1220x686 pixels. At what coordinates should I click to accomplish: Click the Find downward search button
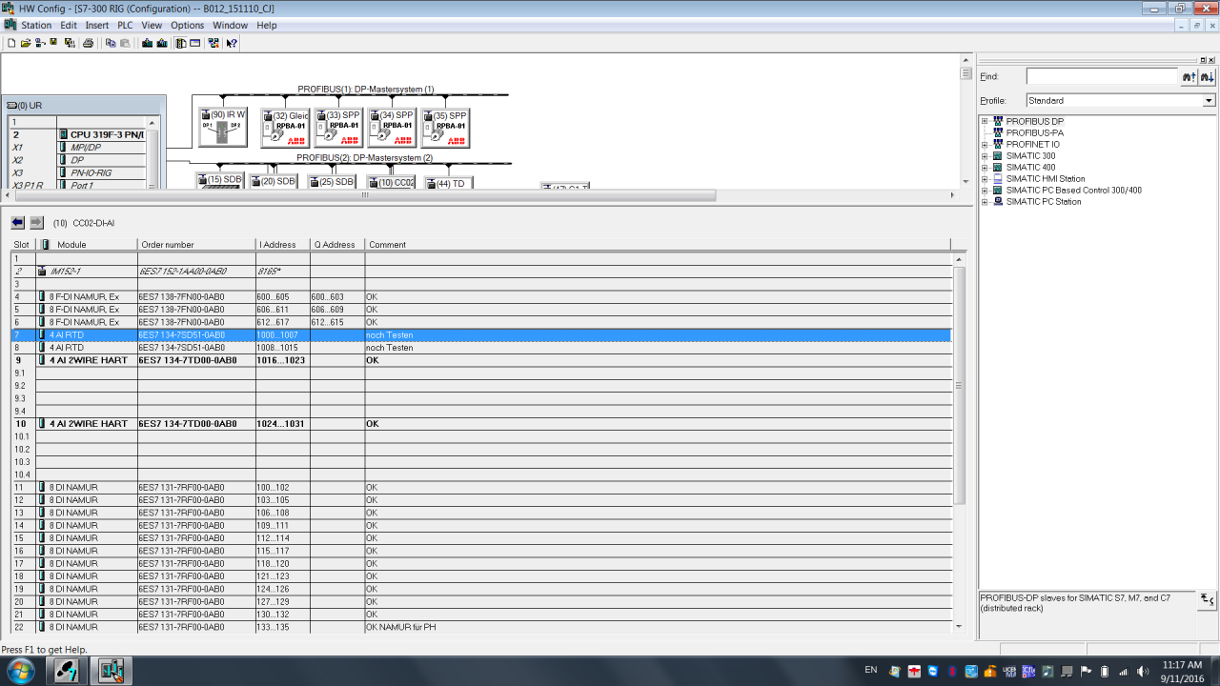(1208, 76)
